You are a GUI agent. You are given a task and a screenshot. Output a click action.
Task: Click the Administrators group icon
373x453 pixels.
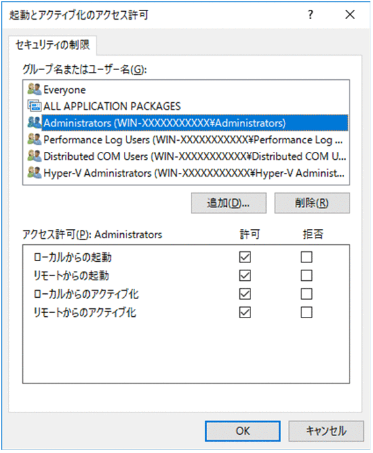tap(35, 122)
